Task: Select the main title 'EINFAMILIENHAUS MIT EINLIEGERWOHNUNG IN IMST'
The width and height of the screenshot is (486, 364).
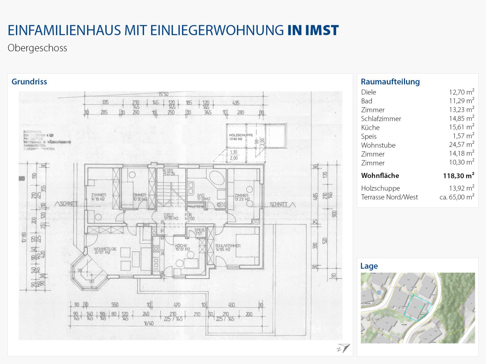Action: point(173,30)
